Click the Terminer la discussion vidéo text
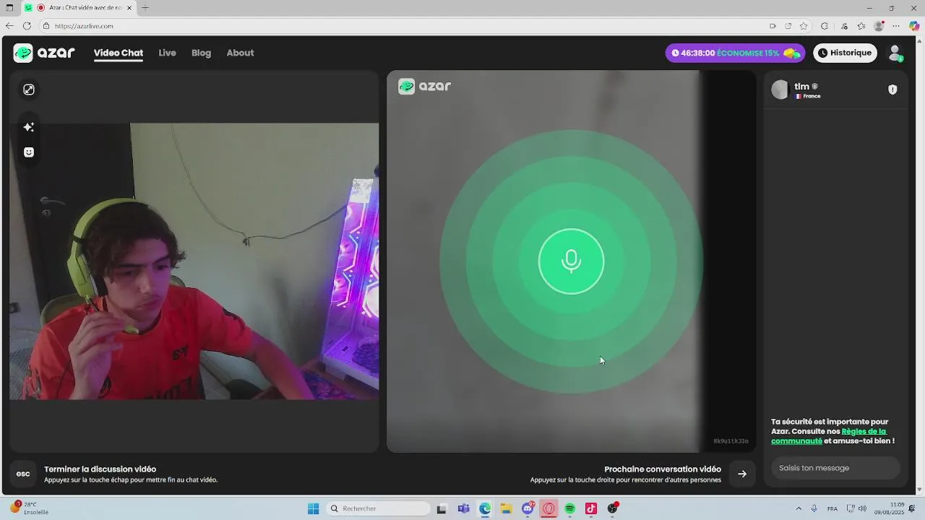Screen dimensions: 925x520 100,469
